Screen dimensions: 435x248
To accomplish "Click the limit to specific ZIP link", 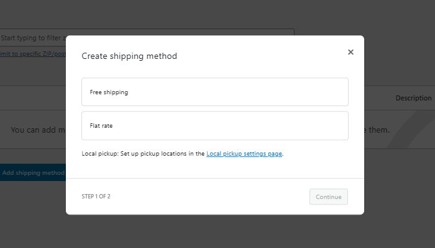I will click(32, 54).
